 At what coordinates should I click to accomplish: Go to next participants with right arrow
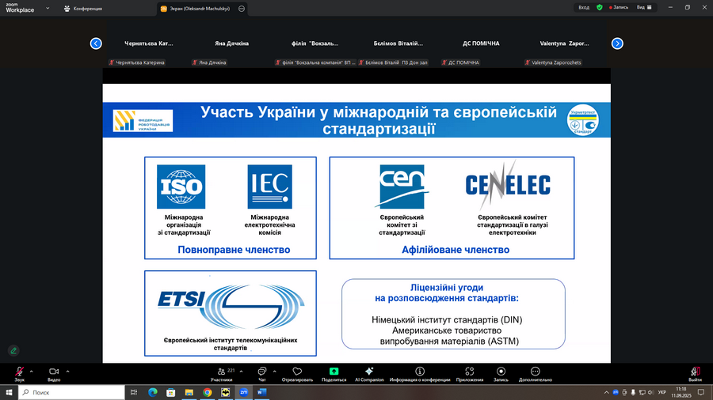pyautogui.click(x=617, y=43)
